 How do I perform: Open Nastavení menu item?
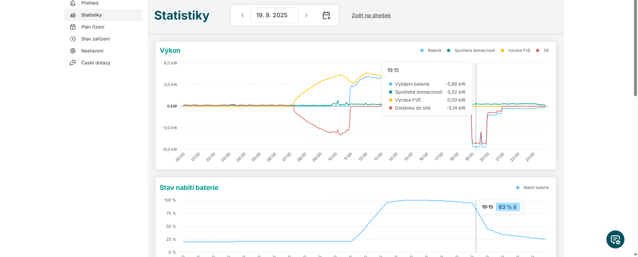coord(92,51)
